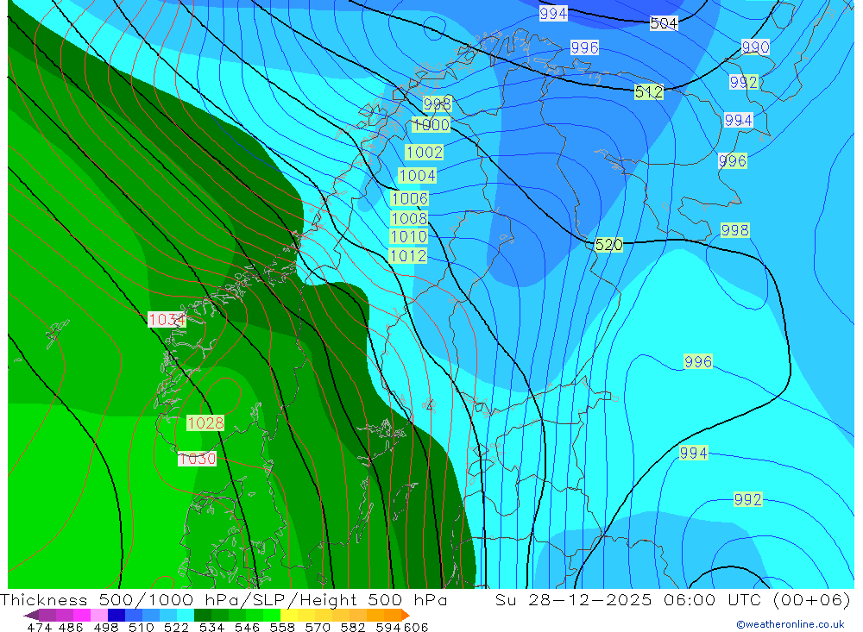The image size is (863, 632).
Task: Click the 520 height contour label
Action: point(608,245)
